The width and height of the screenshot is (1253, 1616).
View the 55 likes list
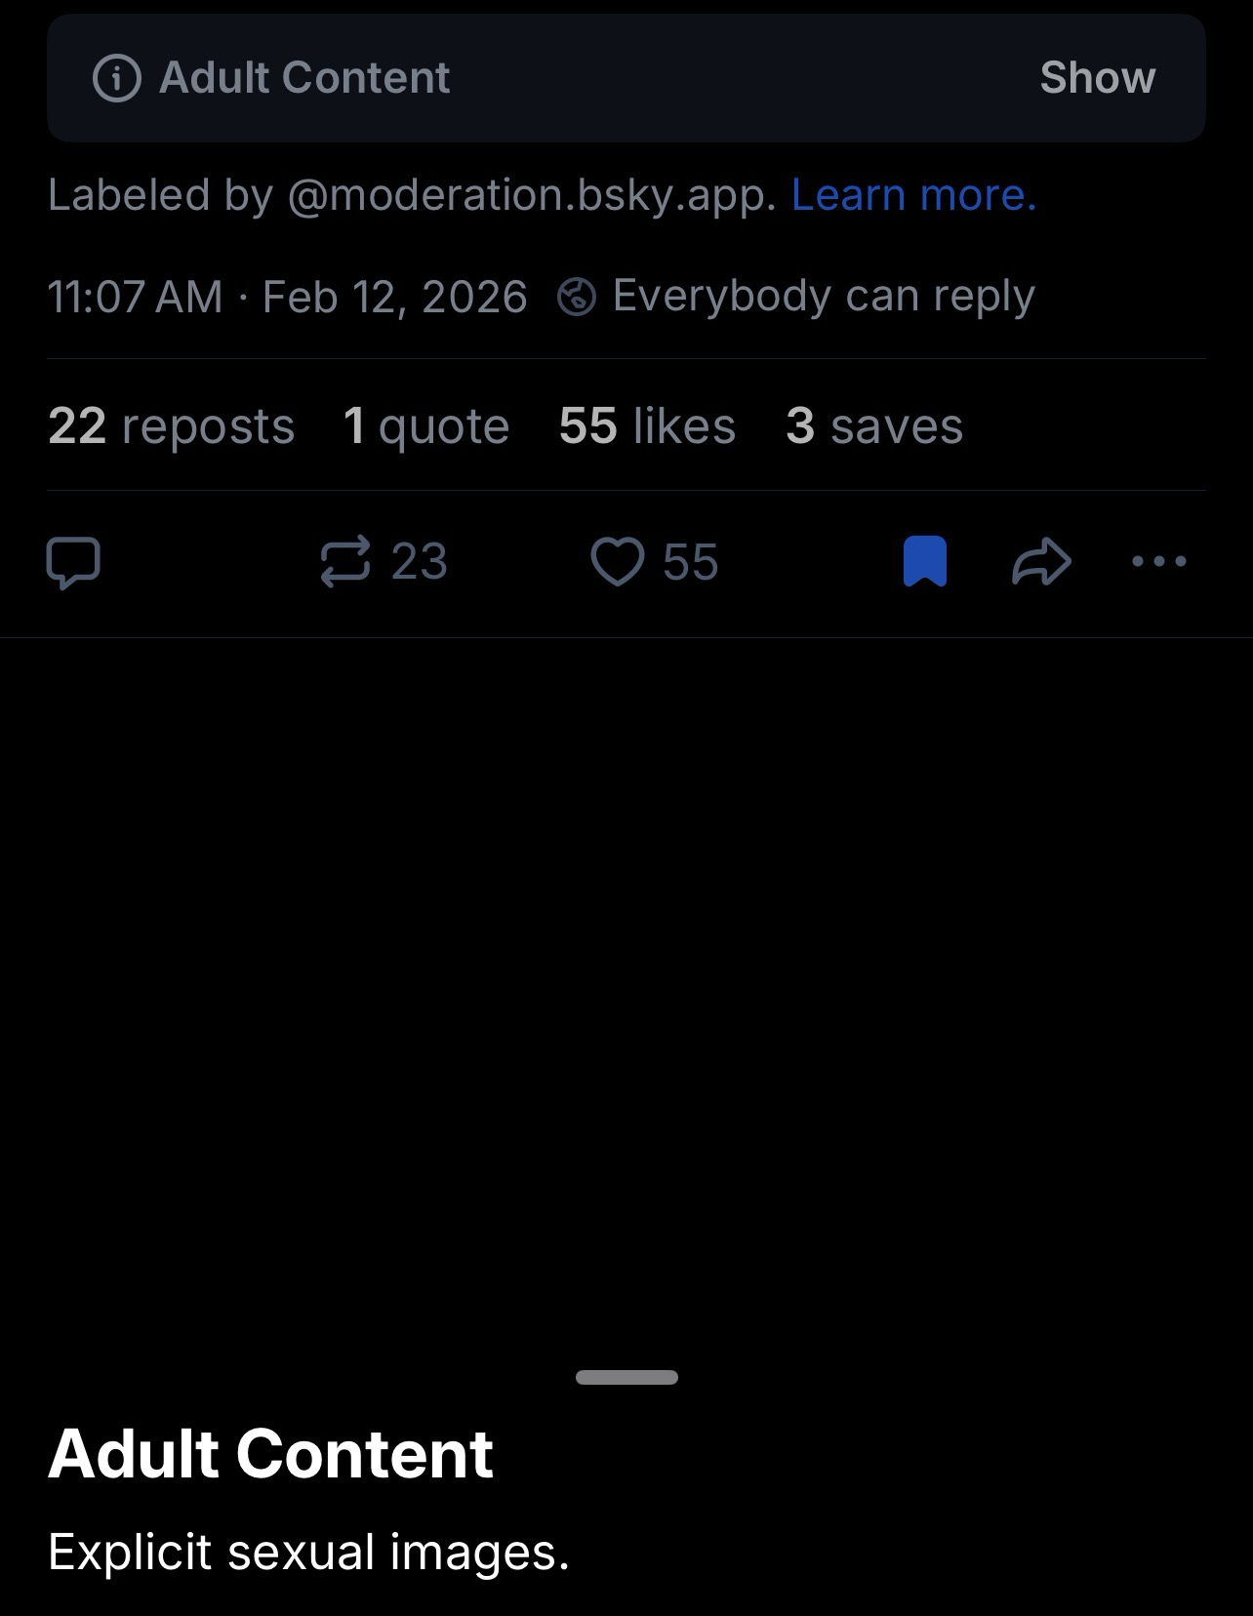[x=647, y=426]
